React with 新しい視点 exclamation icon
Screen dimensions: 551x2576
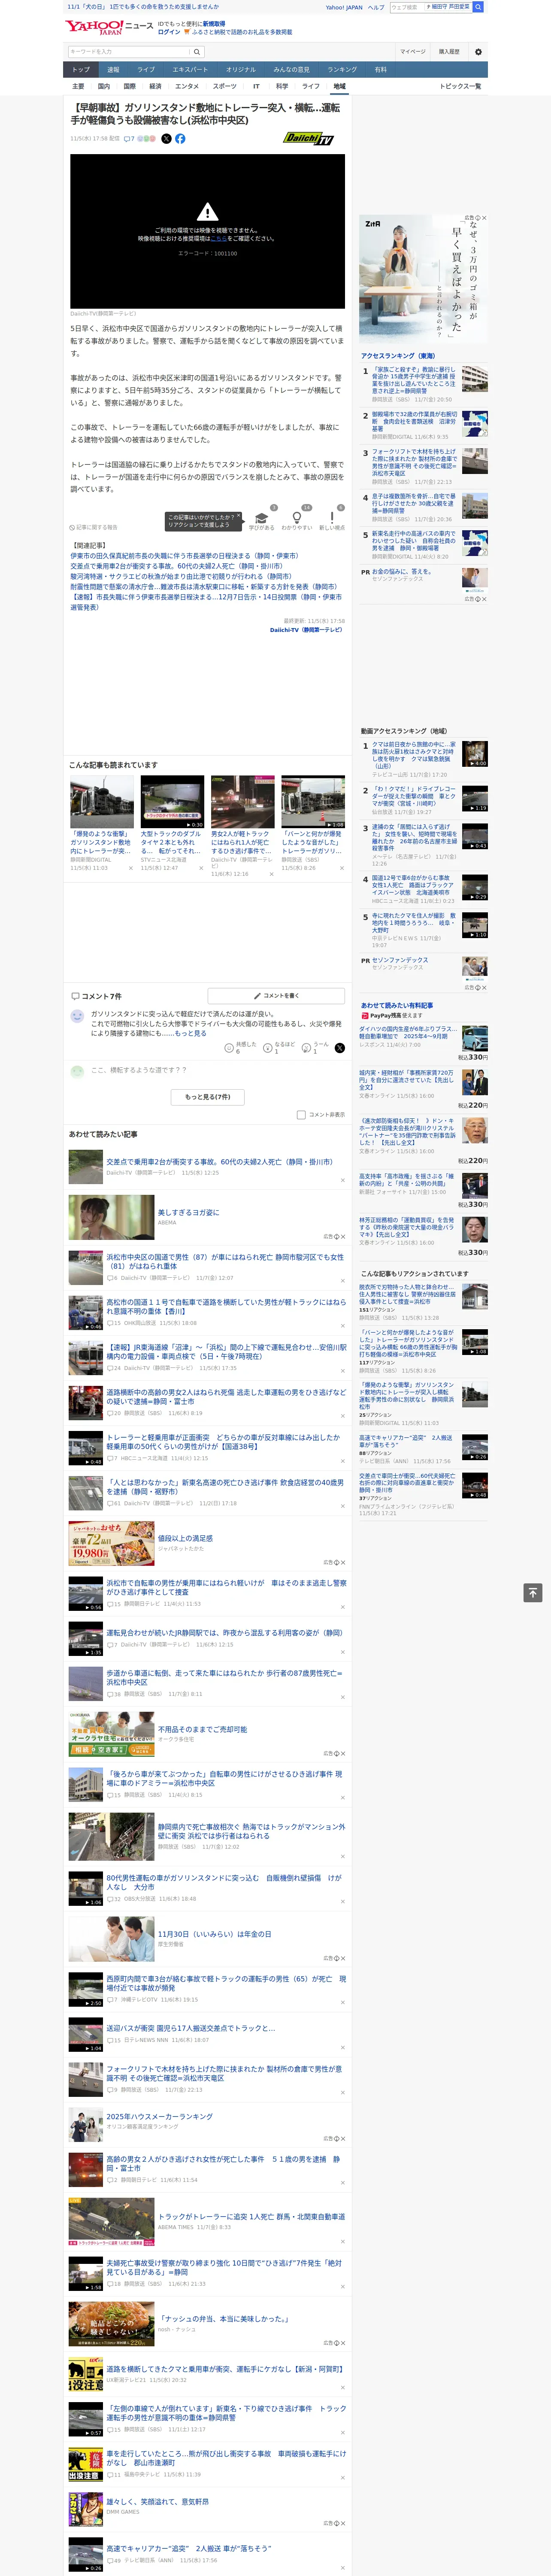[332, 519]
